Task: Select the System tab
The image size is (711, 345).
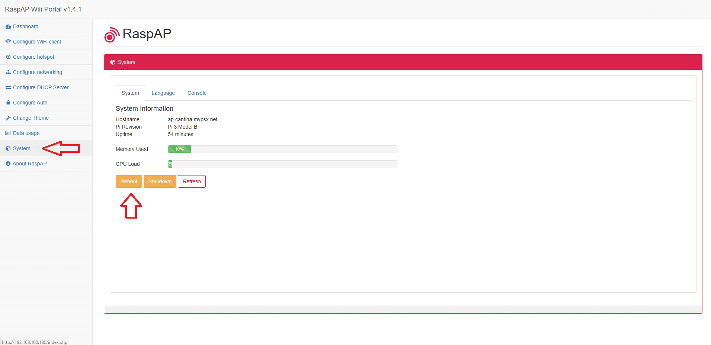Action: point(130,93)
